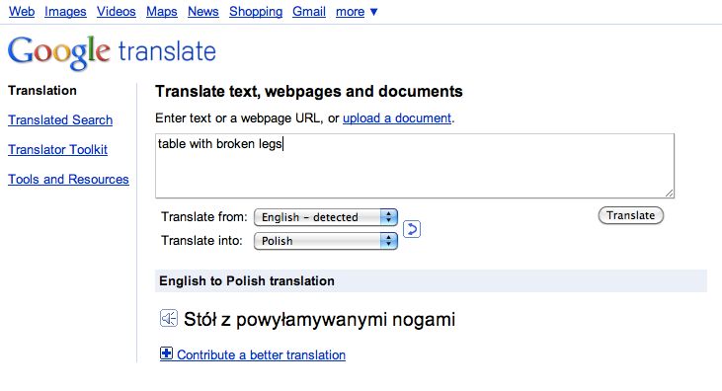722x391 pixels.
Task: Click the English to Polish translation heading
Action: (247, 281)
